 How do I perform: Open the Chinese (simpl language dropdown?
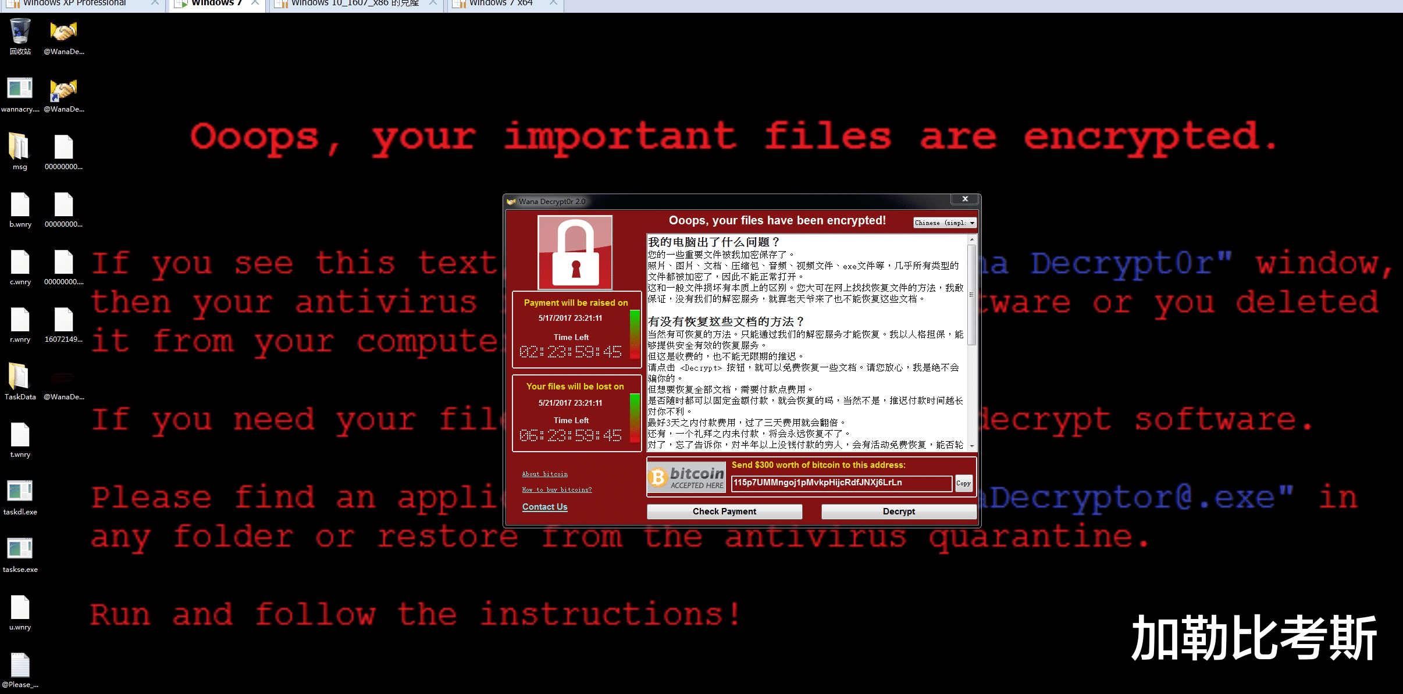coord(945,223)
